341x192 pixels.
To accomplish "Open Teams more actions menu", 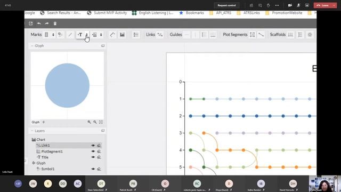I will [277, 5].
